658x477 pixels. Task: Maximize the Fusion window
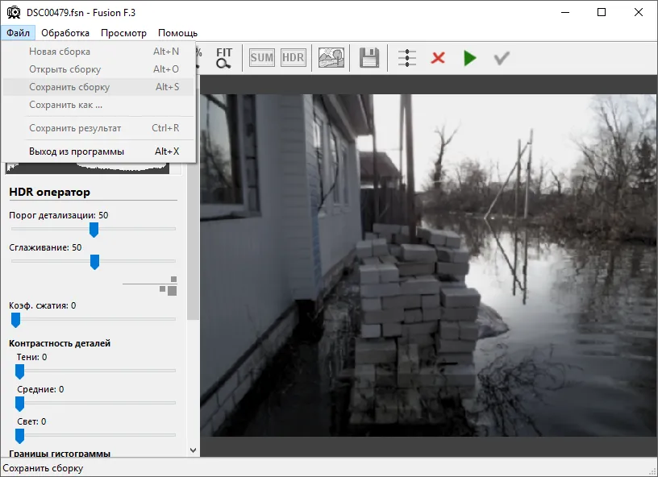point(602,12)
